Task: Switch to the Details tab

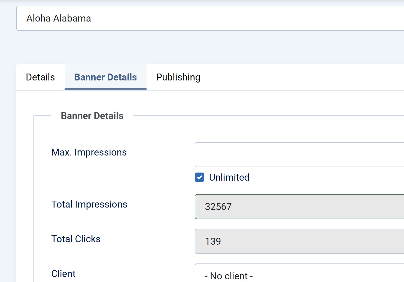Action: click(x=40, y=77)
